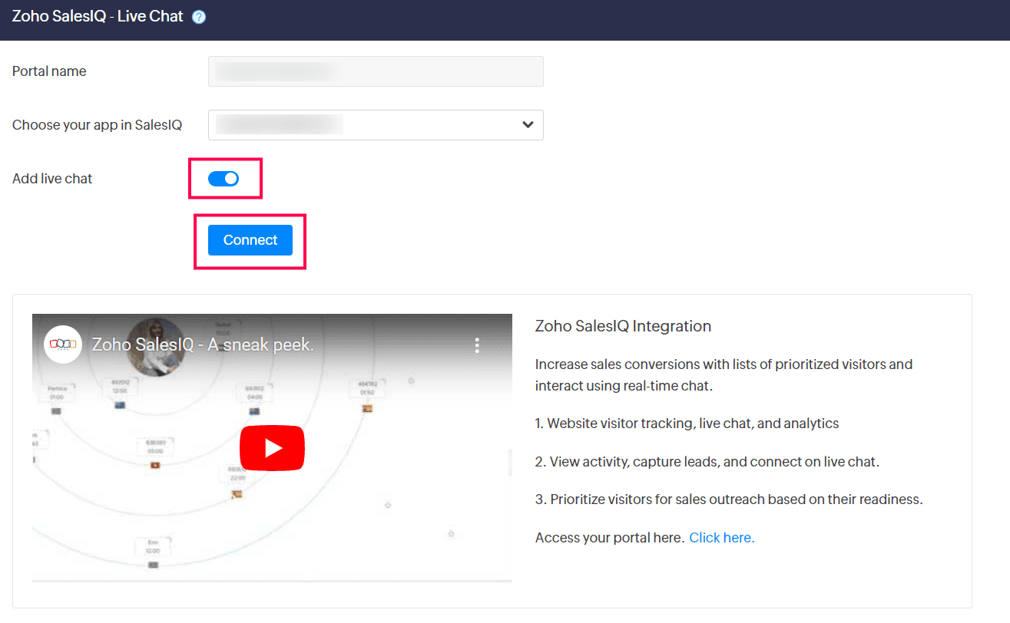
Task: Open the video title 'Zoho SalesIQ - A sneak peek.'
Action: [203, 345]
